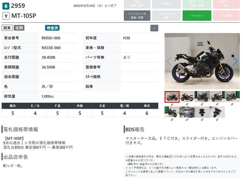
Task: Click link icon under the red-bordered thumbnail
Action: click(x=172, y=105)
